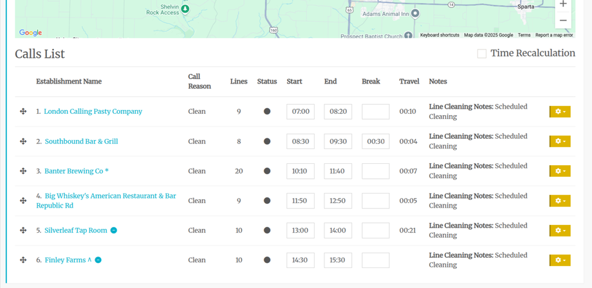Screen dimensions: 592x288
Task: Click Calls List heading
Action: 40,54
